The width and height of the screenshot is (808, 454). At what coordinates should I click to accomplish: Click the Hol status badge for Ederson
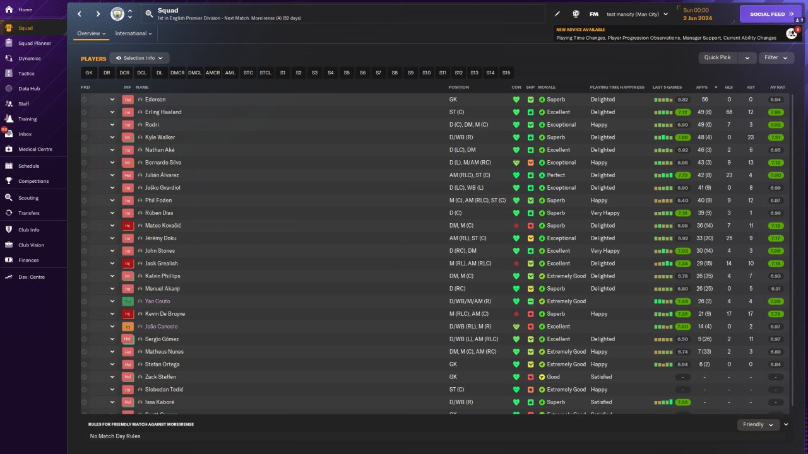128,100
